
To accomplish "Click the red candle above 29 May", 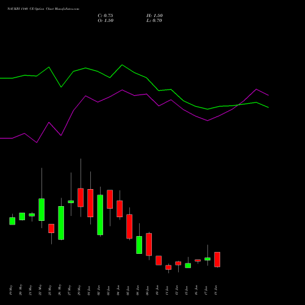I will pyautogui.click(x=81, y=198).
